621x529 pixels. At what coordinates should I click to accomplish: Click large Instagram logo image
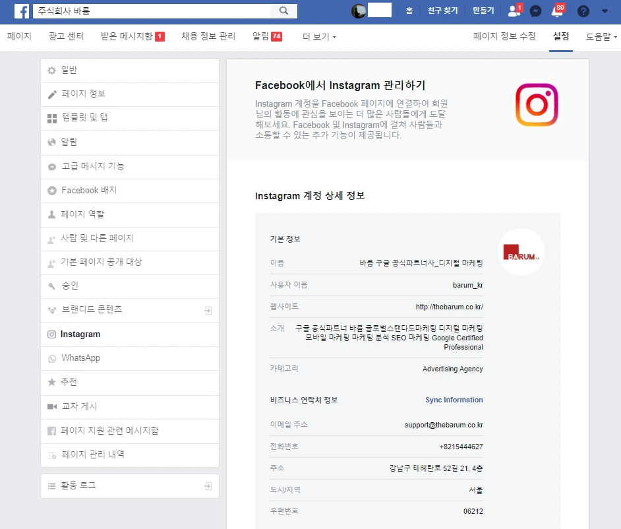tap(537, 105)
